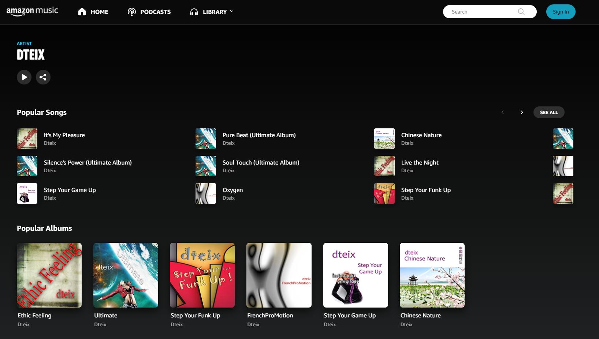Click Dteix artist under FrenchProMotion album
This screenshot has width=599, height=339.
coord(253,324)
